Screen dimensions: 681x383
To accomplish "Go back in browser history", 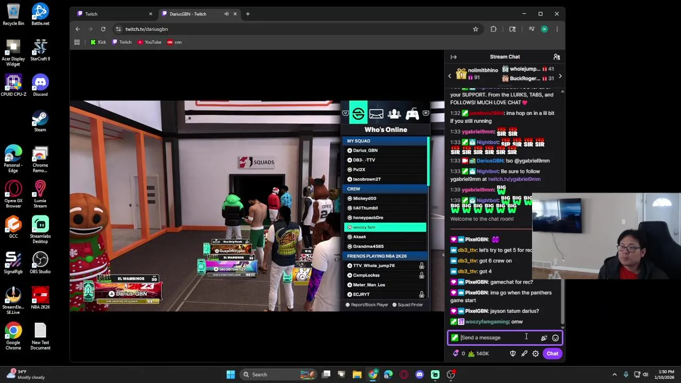I will (78, 29).
